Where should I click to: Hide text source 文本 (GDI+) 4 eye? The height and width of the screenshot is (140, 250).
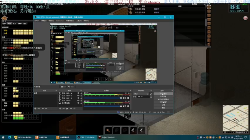tap(78, 93)
